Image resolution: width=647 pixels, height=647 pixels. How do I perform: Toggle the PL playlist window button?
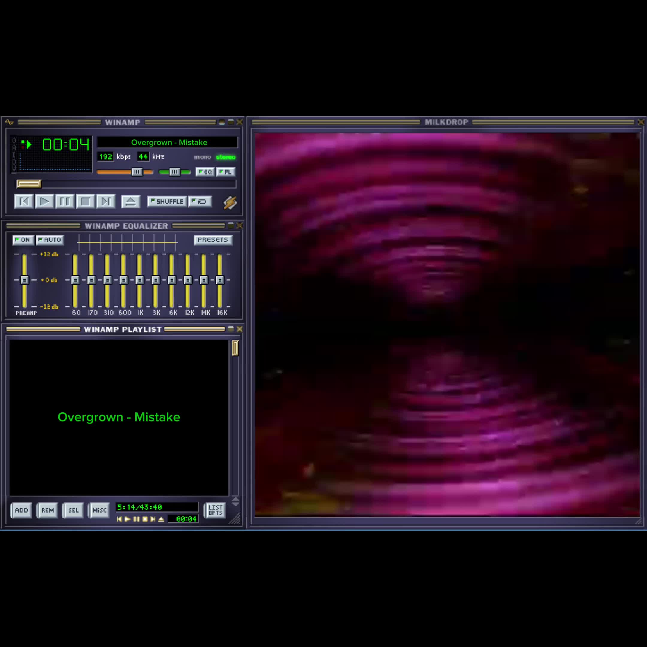tap(225, 172)
